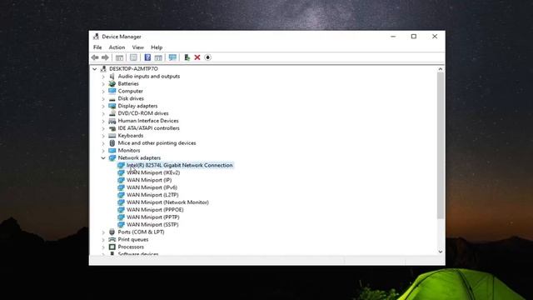The height and width of the screenshot is (300, 533).
Task: Select the mouse icon of Mice and other pointing devices
Action: [x=112, y=143]
